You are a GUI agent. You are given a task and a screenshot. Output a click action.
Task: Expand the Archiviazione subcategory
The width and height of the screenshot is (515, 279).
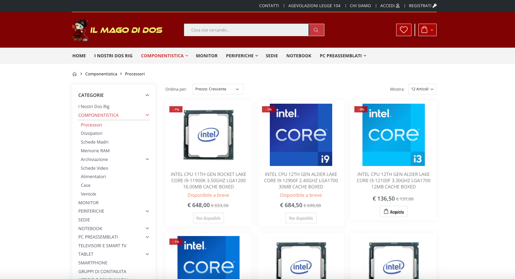(x=147, y=159)
